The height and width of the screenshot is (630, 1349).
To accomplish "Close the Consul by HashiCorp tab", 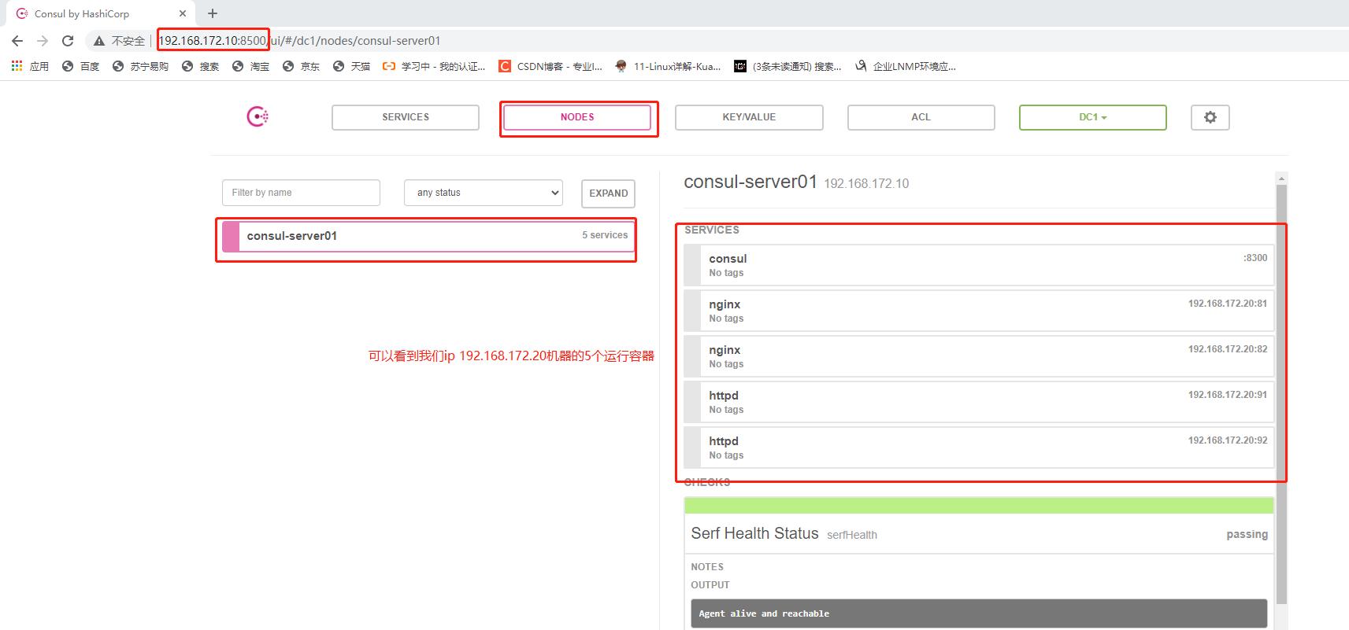I will click(183, 13).
